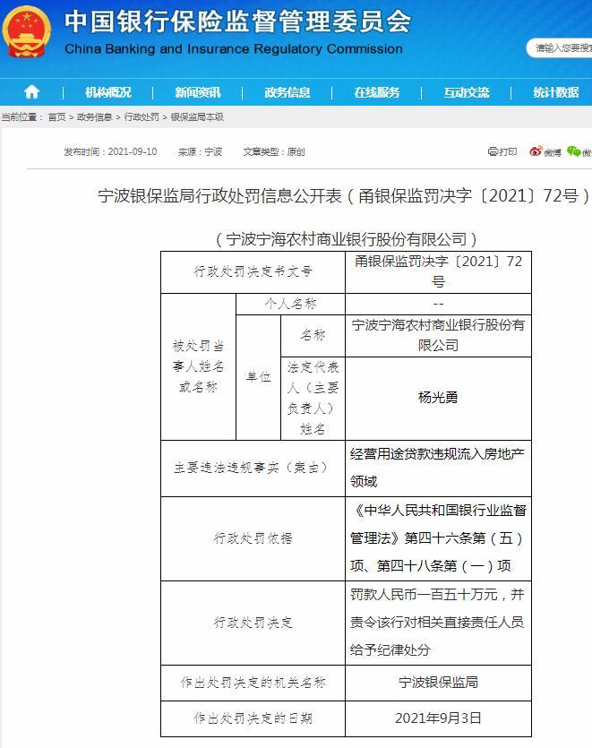Click the 来源：宁波 source text

click(x=200, y=151)
